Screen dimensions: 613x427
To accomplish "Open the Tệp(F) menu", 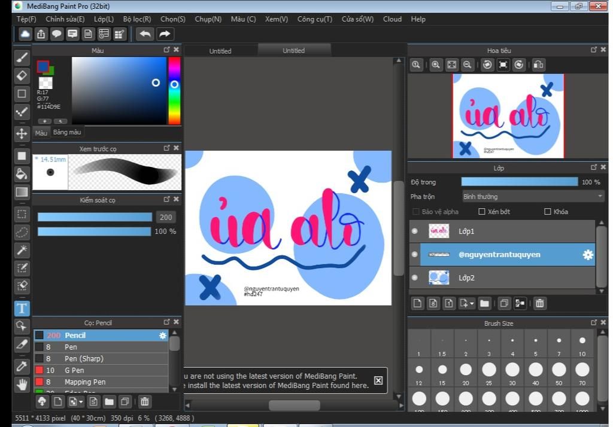I will click(26, 19).
